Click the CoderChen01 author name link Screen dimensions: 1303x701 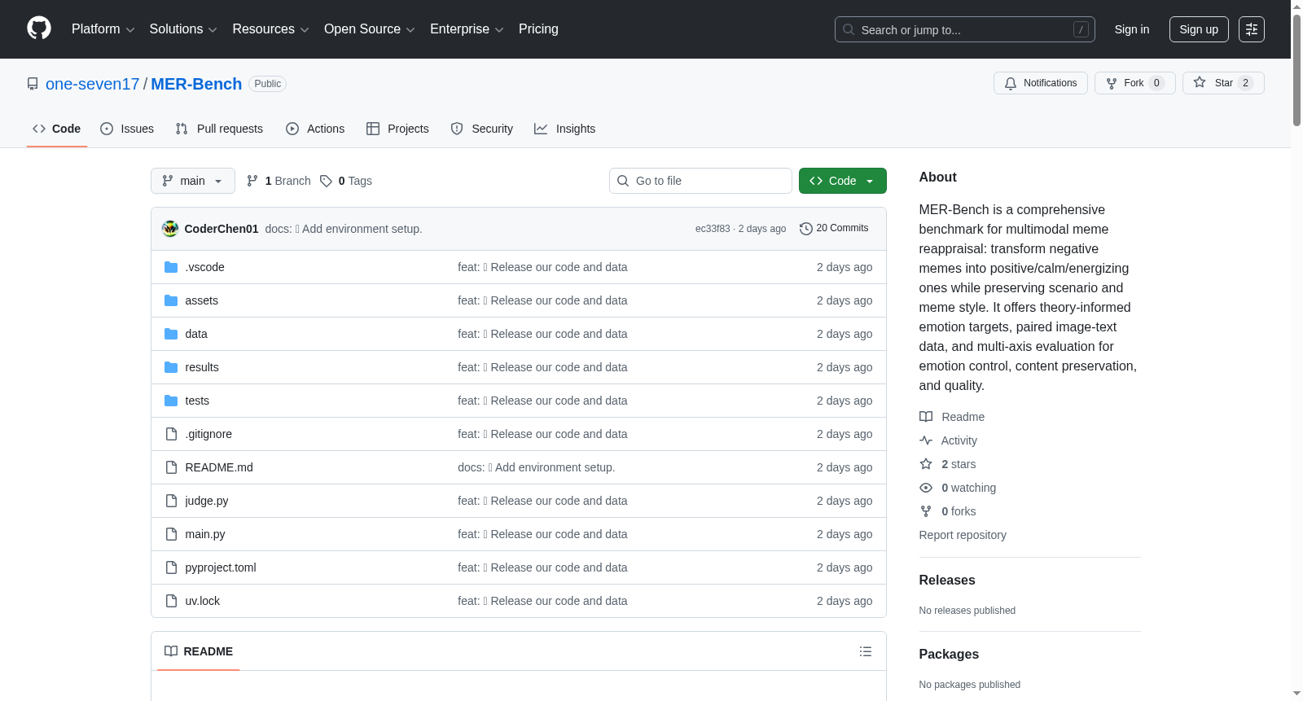click(222, 229)
